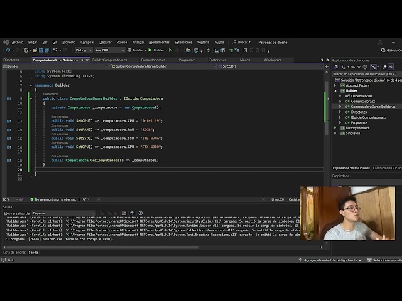Screen dimensions: 402x301
Task: Open the Herramientas menu
Action: [159, 42]
